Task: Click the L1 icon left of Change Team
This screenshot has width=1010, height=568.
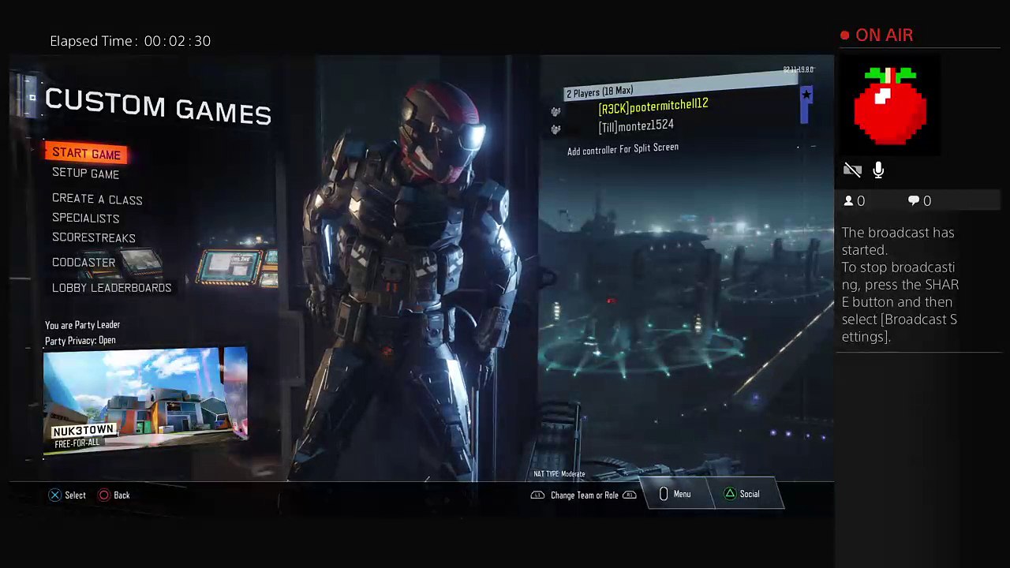Action: 537,495
